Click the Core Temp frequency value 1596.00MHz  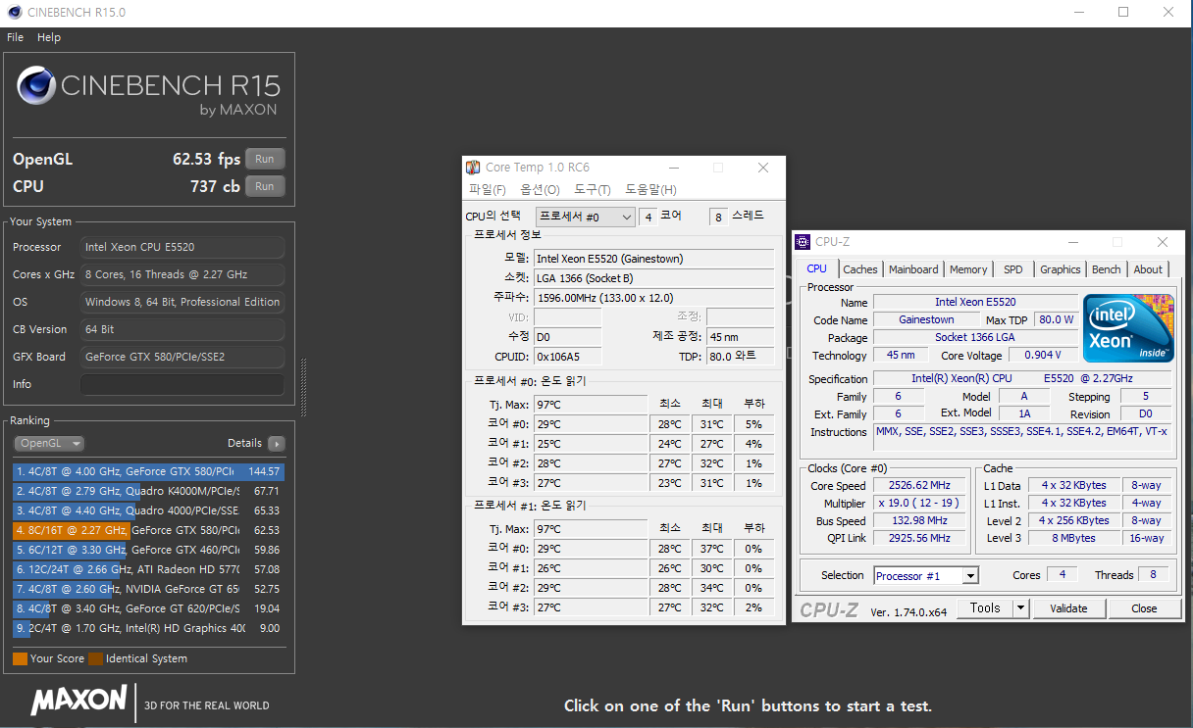click(653, 298)
